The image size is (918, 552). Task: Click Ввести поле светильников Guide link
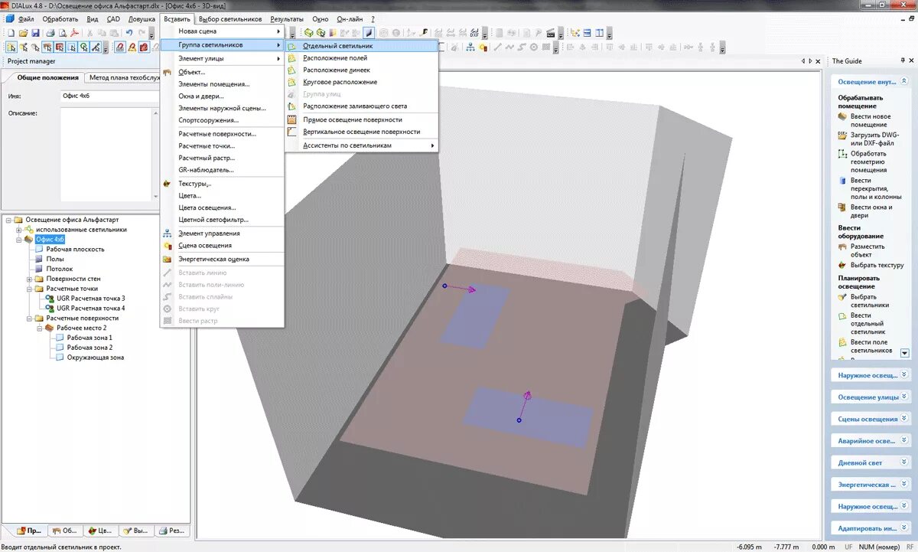tap(871, 346)
